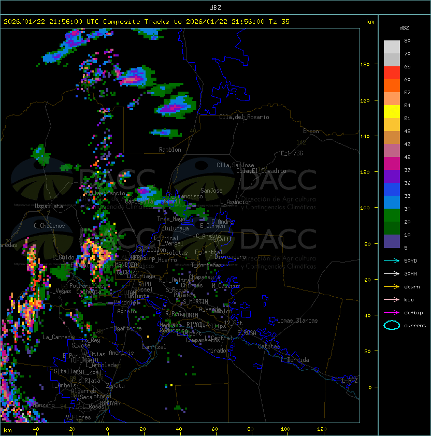The height and width of the screenshot is (436, 431).
Task: Pick the slate 5-10 dBZ swatch
Action: [x=392, y=241]
